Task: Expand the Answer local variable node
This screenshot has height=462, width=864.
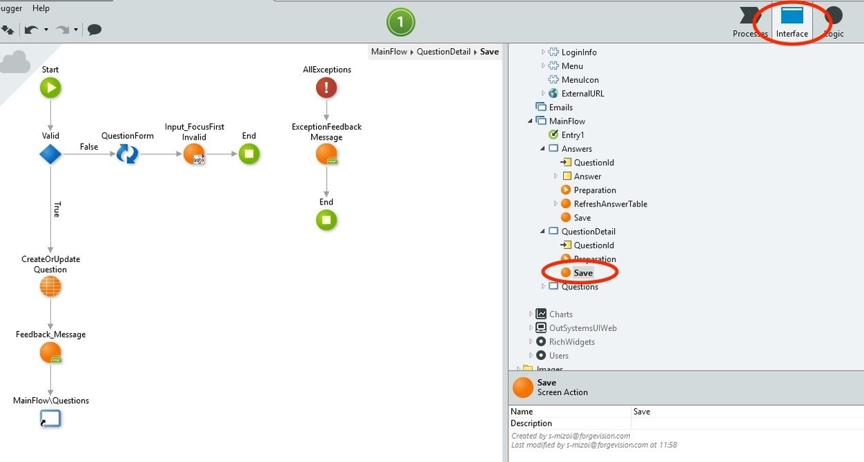Action: [x=556, y=176]
